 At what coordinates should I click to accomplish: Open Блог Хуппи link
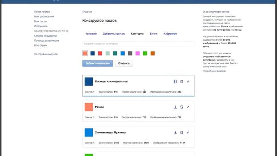40,45
